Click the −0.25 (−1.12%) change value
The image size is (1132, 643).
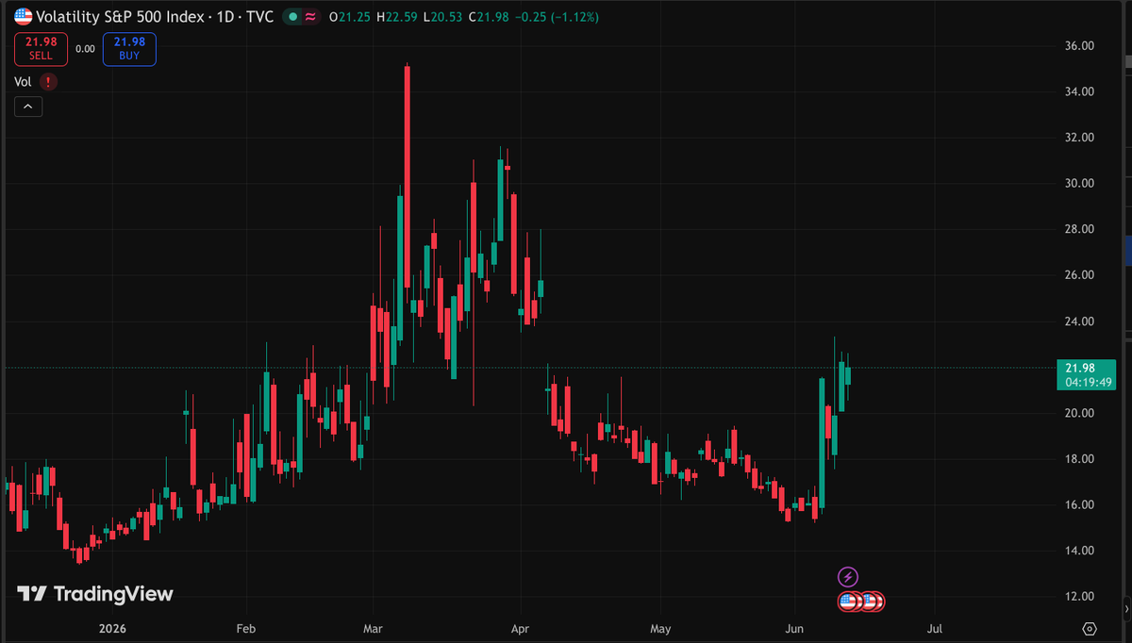click(x=558, y=17)
